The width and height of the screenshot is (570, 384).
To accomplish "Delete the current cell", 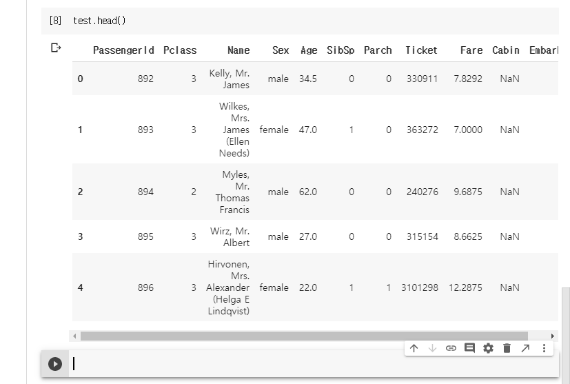I will pyautogui.click(x=507, y=348).
